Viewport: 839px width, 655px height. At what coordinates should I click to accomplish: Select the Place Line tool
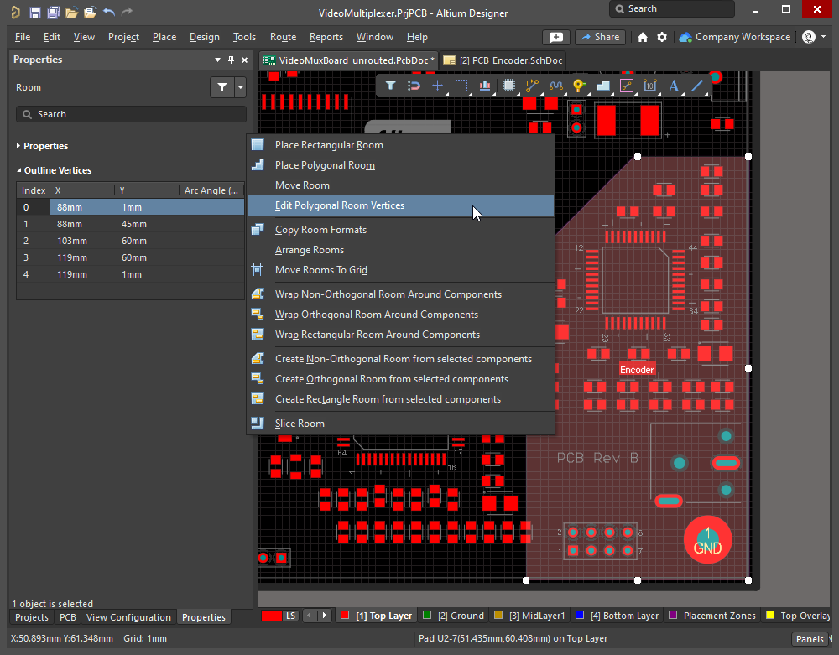(x=697, y=86)
